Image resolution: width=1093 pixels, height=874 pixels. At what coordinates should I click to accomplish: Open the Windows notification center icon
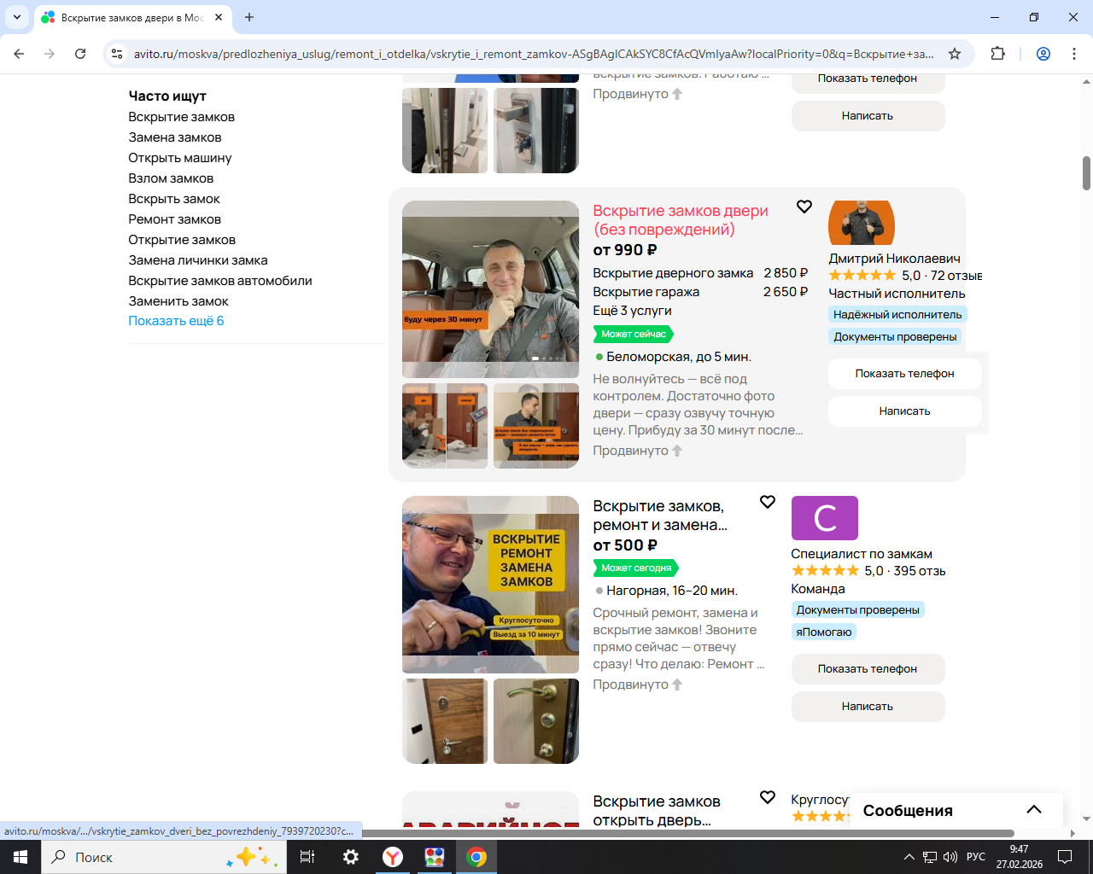pos(1065,857)
